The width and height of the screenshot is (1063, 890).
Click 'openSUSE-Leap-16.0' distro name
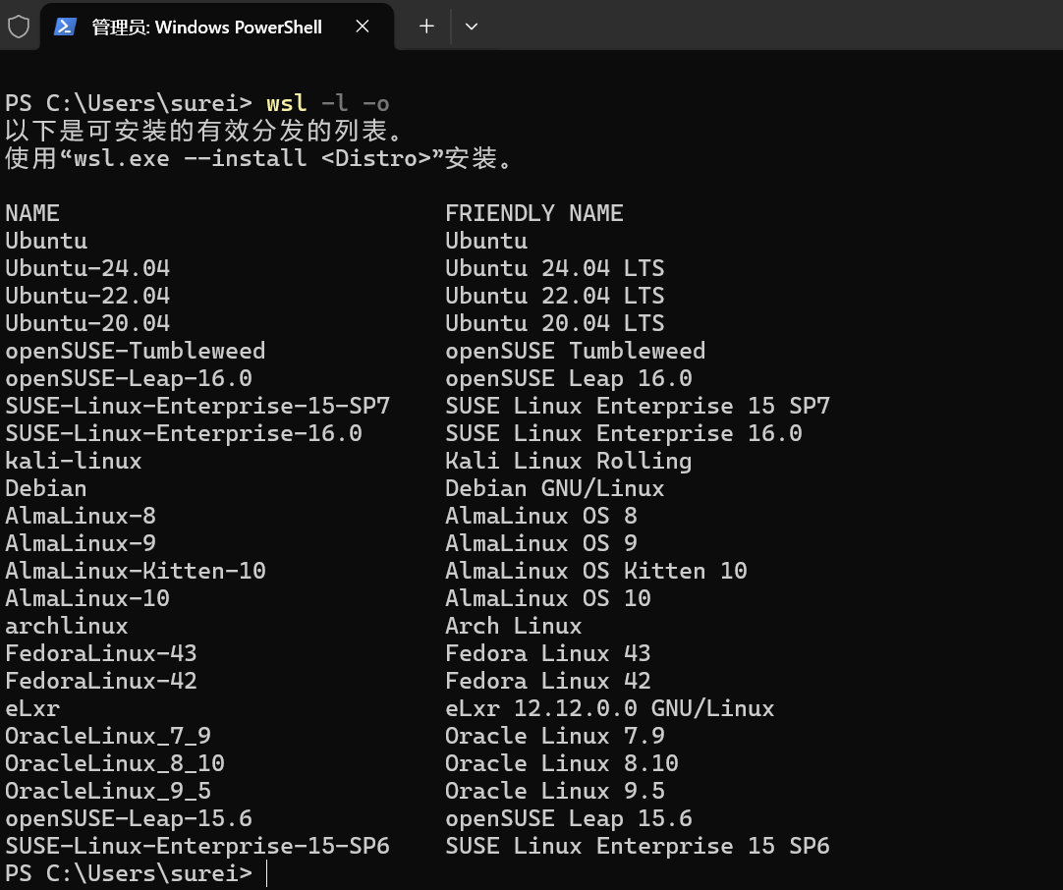[129, 378]
